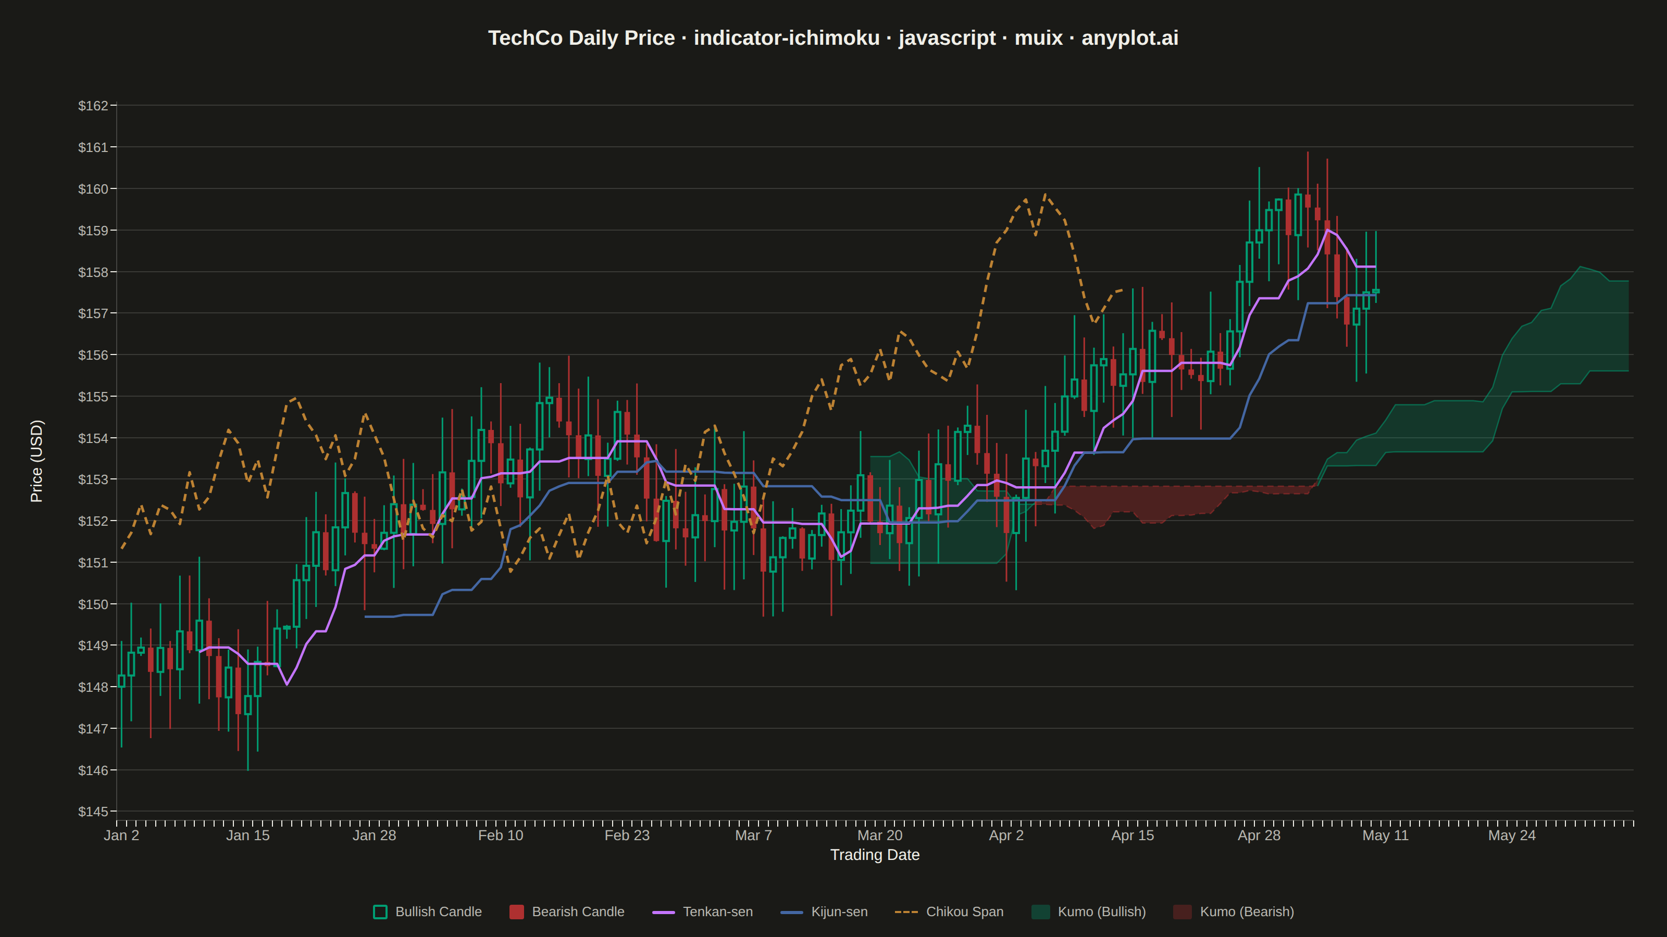This screenshot has width=1667, height=937.
Task: Click the start of the Kijun-sen line
Action: tap(366, 617)
